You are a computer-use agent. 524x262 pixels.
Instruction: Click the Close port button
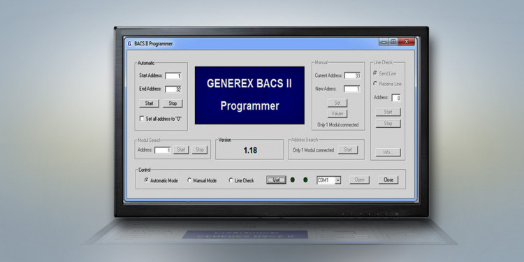click(x=388, y=180)
